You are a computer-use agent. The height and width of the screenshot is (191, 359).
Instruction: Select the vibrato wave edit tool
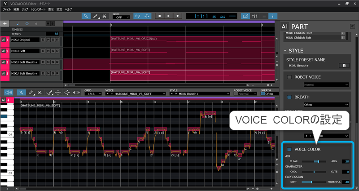[58, 93]
